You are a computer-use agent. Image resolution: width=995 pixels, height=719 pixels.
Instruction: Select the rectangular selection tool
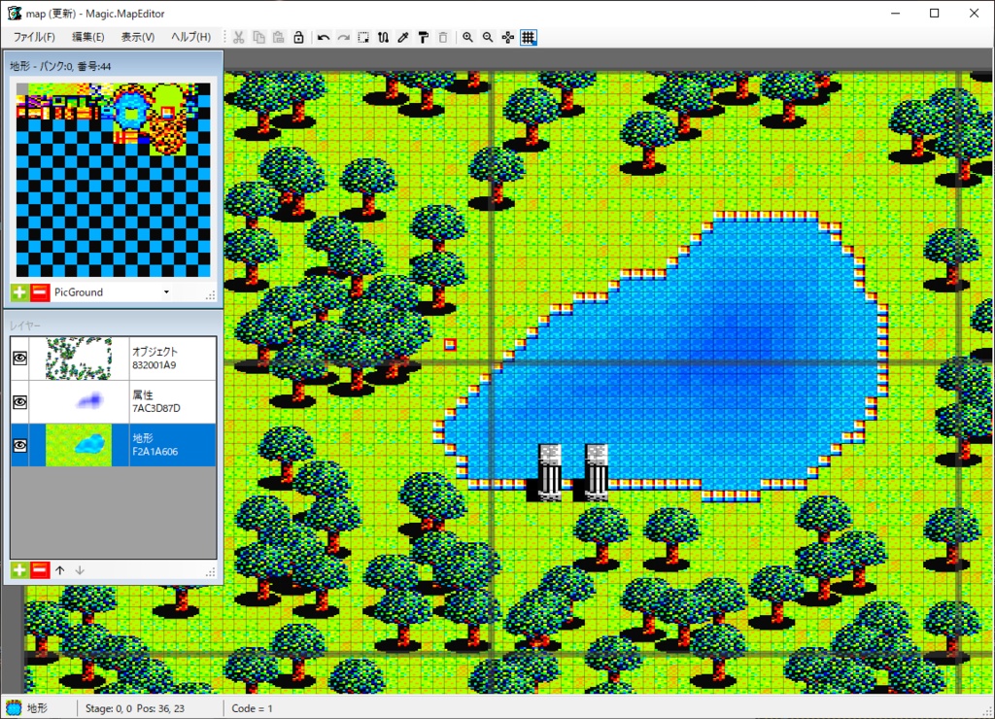pos(363,38)
